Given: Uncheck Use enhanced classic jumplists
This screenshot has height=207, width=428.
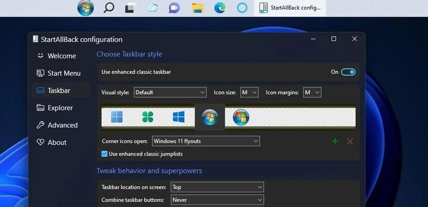Looking at the screenshot, I should tap(104, 154).
